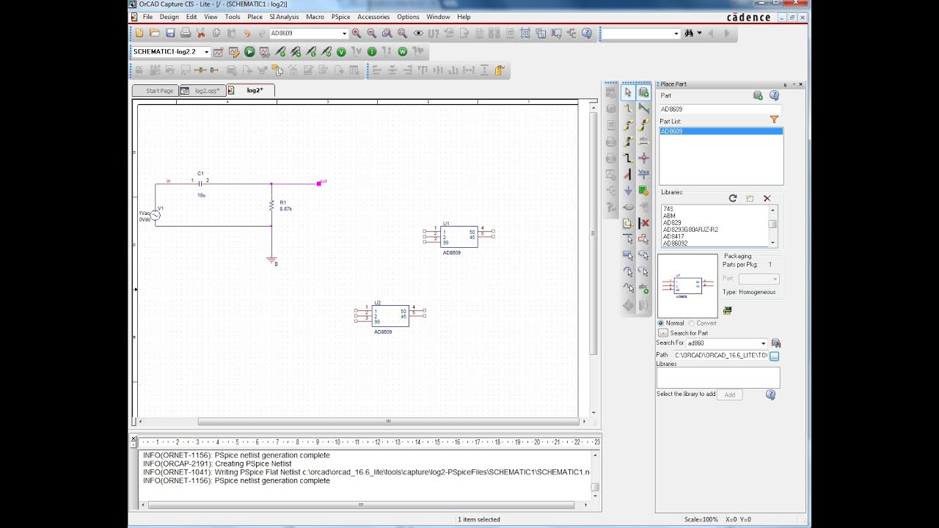939x528 pixels.
Task: Collapse the Search for Part section
Action: pyautogui.click(x=662, y=333)
